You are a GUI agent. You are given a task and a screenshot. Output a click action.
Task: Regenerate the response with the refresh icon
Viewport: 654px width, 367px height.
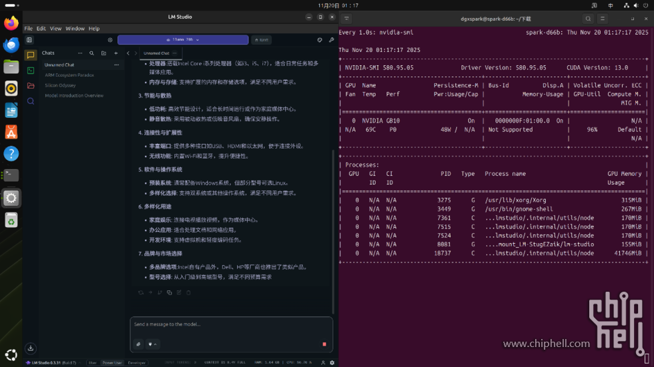[141, 292]
